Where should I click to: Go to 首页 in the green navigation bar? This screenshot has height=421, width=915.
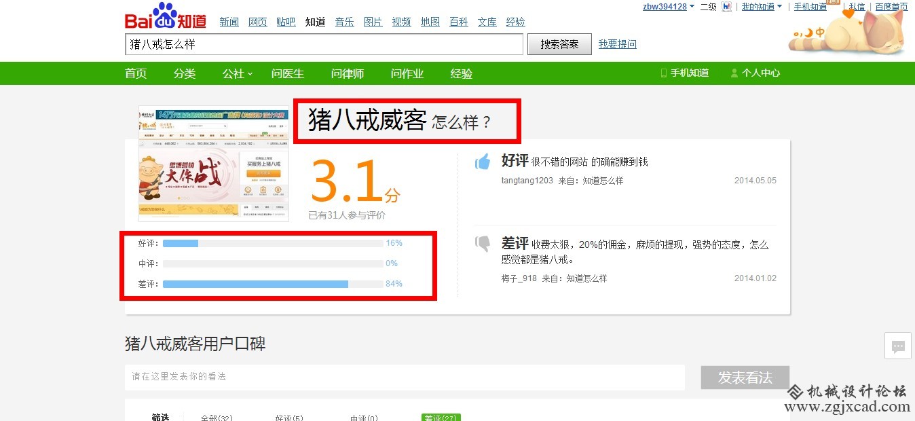pyautogui.click(x=136, y=73)
